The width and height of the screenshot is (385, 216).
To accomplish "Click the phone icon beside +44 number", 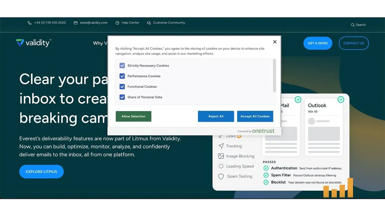I will click(30, 23).
